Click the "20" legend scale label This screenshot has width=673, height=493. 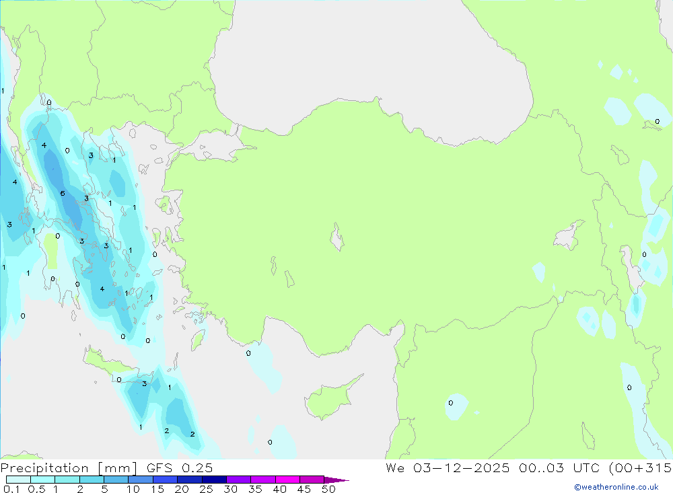tap(182, 489)
